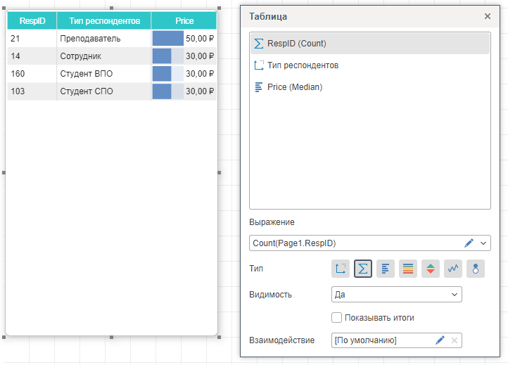Screen dimensions: 508x365
Task: Click the Преподаватель price data bar
Action: (167, 39)
